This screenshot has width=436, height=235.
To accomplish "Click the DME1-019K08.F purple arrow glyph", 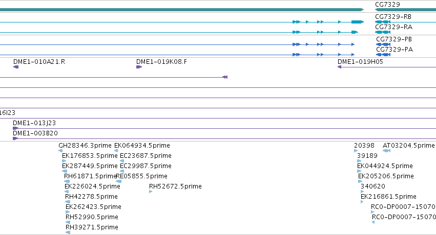I will pyautogui.click(x=139, y=67).
